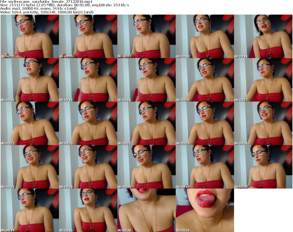Screen dimensions: 293x232
Task: Choose the thumbnail stamped 00:00:33
Action: coord(30,167)
